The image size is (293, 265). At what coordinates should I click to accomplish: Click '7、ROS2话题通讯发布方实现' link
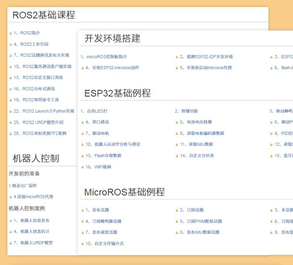click(41, 55)
